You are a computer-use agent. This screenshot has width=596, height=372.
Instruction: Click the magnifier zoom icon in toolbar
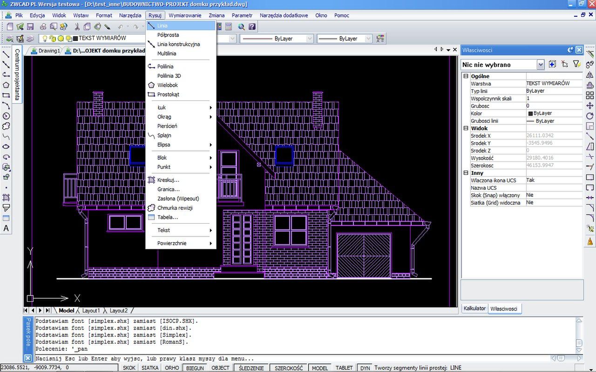(241, 27)
